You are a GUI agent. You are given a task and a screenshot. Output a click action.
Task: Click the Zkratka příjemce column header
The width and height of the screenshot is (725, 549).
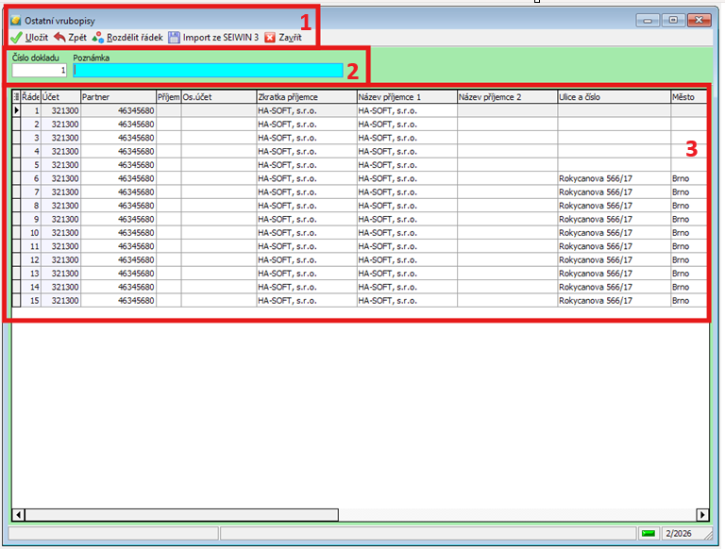(x=307, y=97)
